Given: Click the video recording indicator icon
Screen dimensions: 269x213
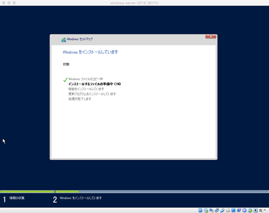Looking at the screenshot, I should (239, 210).
